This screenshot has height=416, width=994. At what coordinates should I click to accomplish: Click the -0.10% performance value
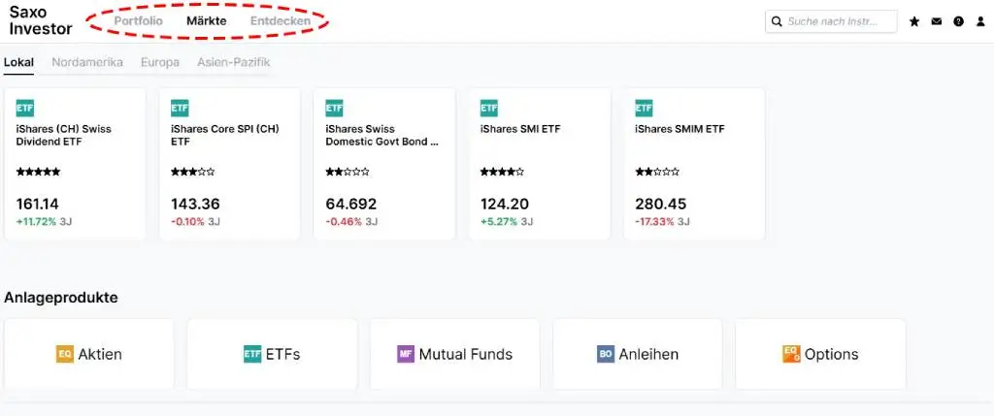click(187, 222)
